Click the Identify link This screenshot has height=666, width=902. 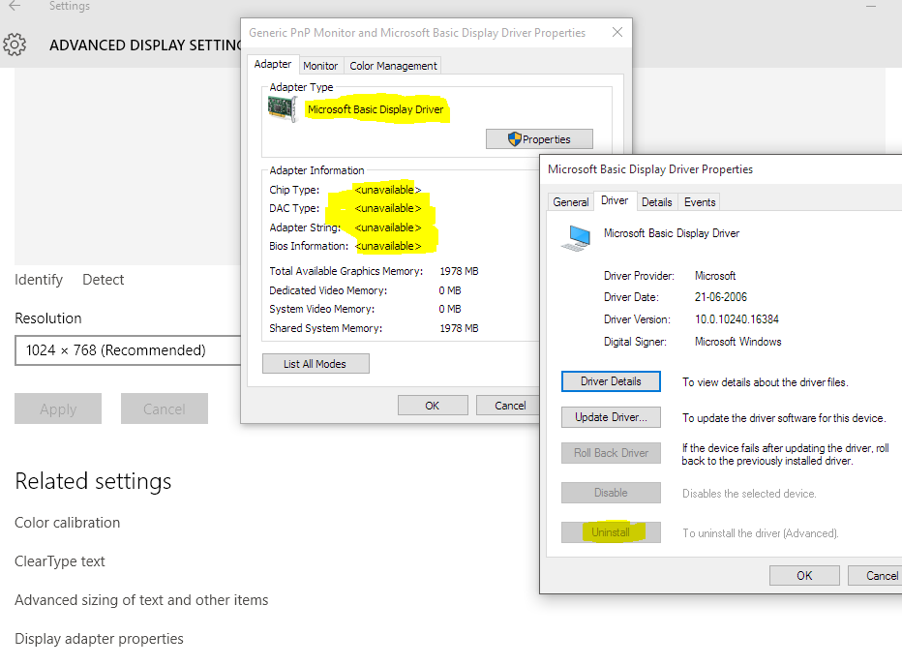39,280
